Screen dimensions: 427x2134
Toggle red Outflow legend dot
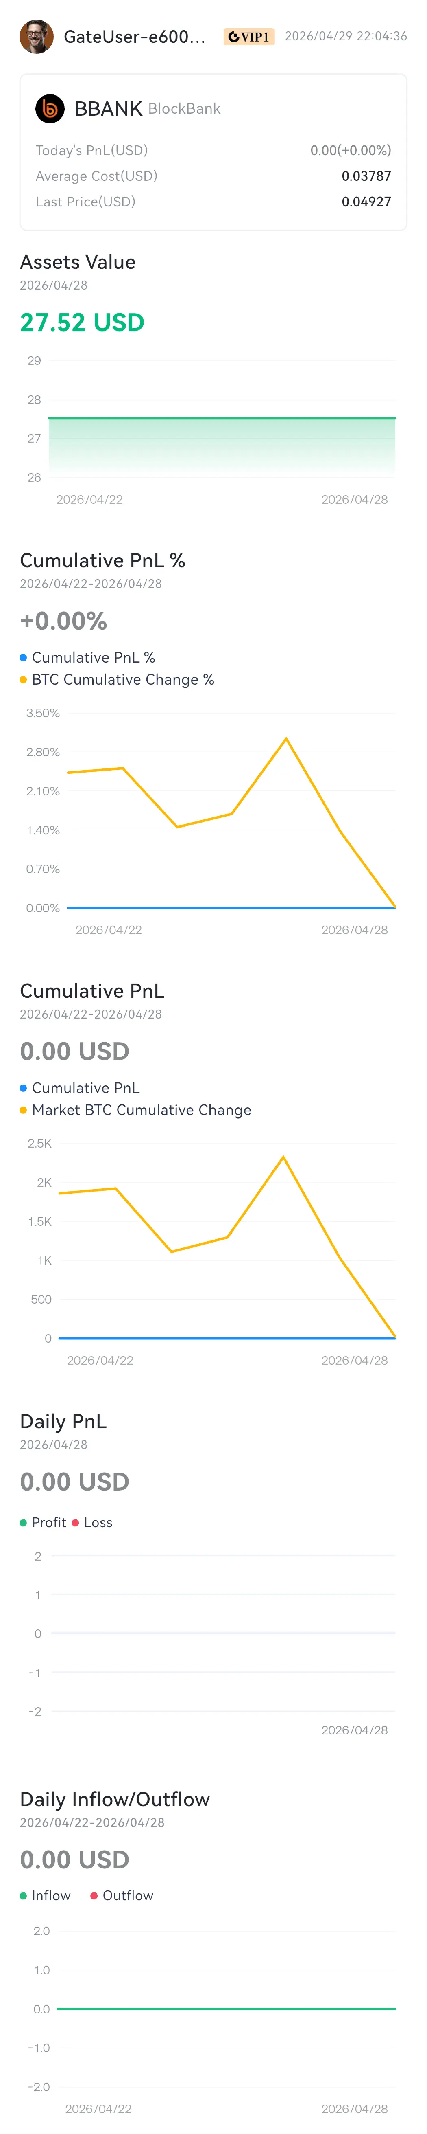pyautogui.click(x=94, y=1895)
